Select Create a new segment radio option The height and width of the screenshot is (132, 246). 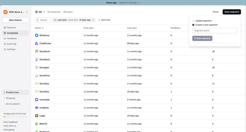point(193,25)
